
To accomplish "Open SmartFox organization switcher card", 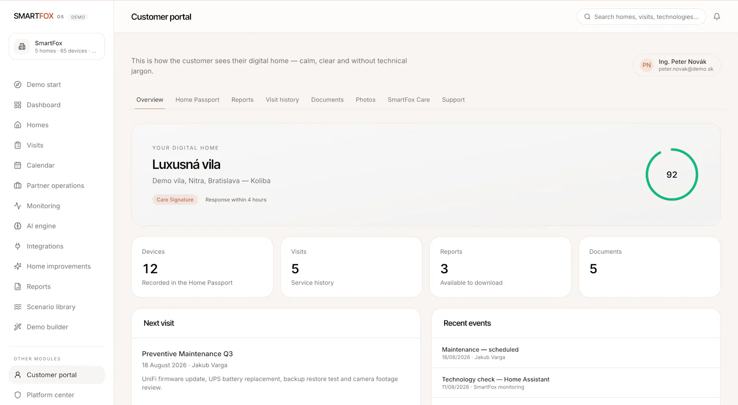I will click(57, 47).
